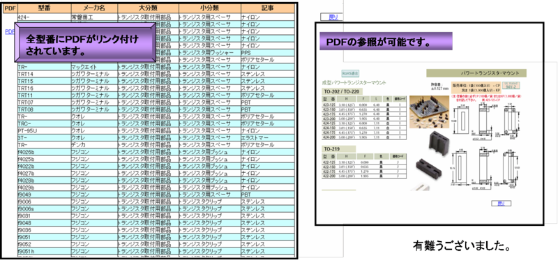Click クオレ in the PT-95U row
The image size is (558, 260).
click(94, 131)
